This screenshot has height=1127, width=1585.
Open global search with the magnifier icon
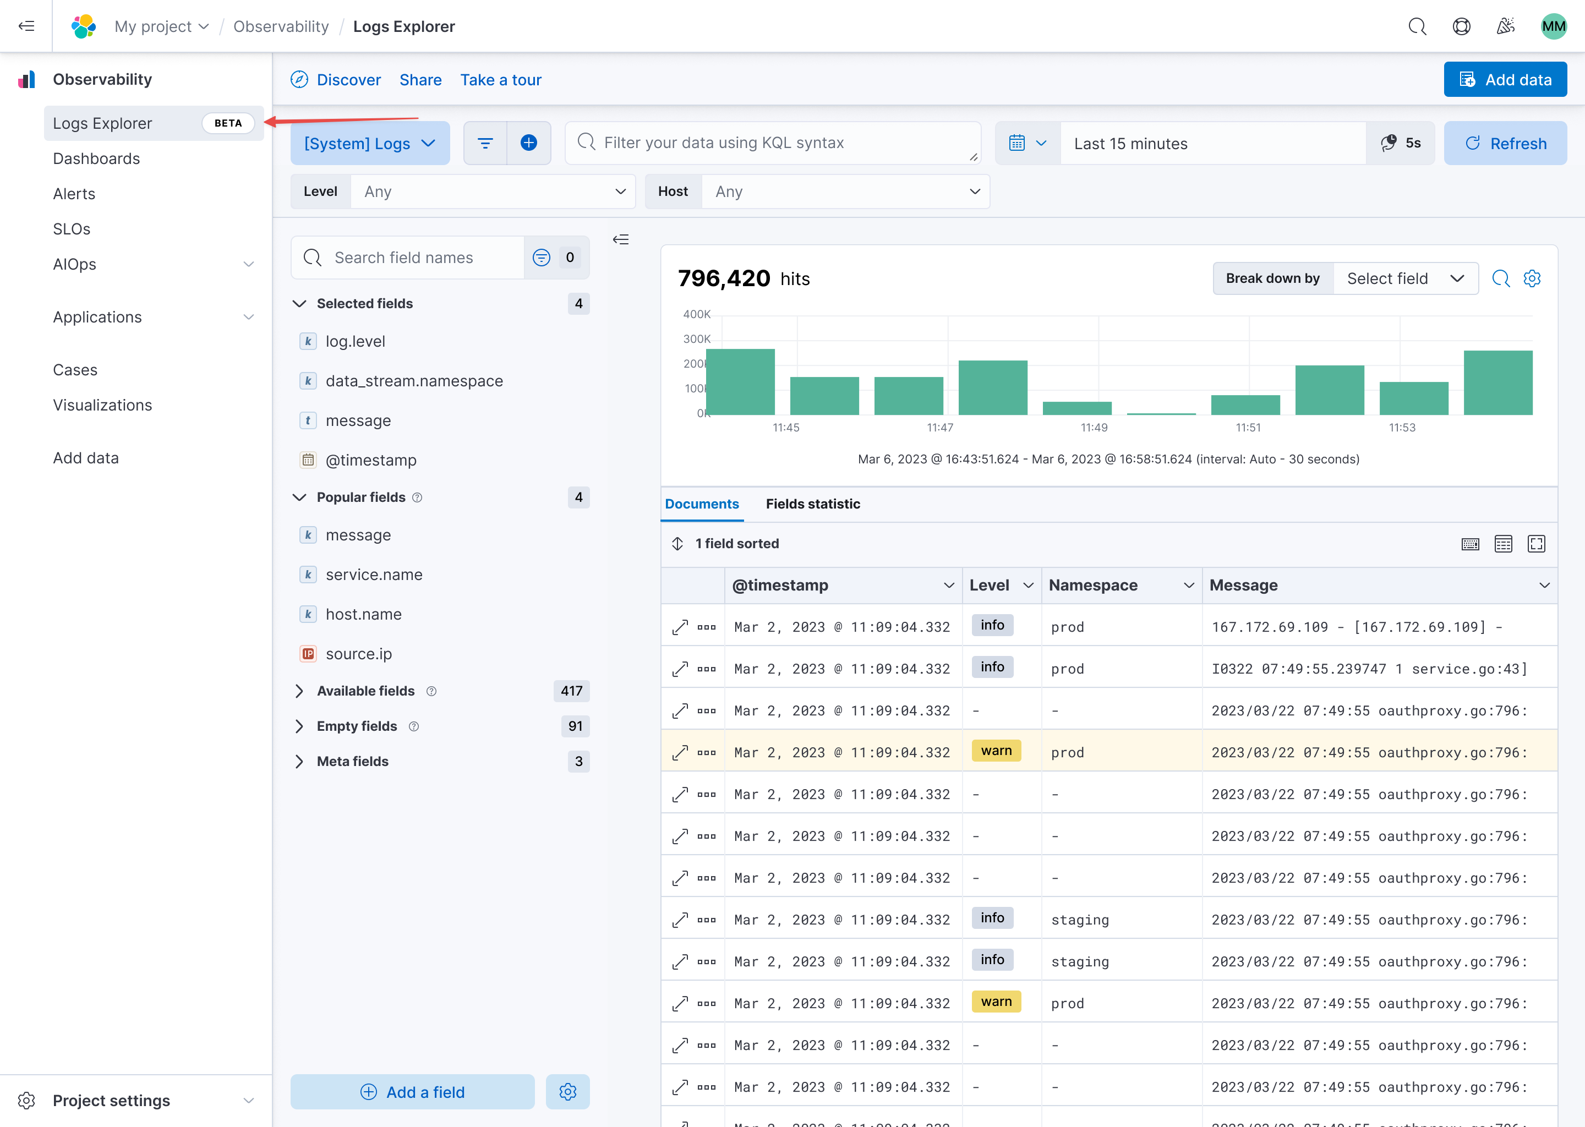click(x=1417, y=26)
